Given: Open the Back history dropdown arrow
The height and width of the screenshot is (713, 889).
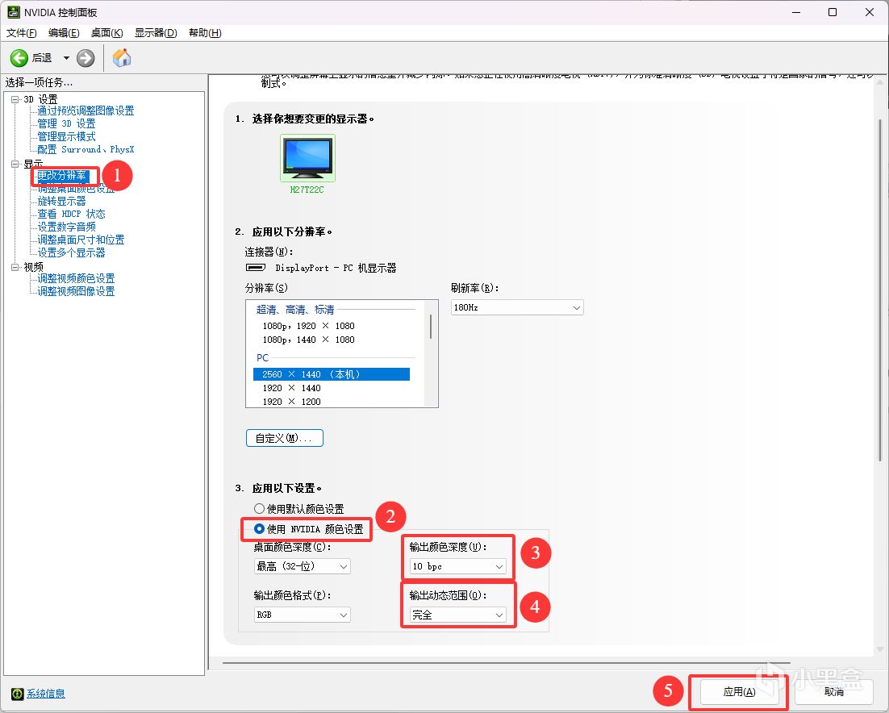Looking at the screenshot, I should (x=66, y=58).
